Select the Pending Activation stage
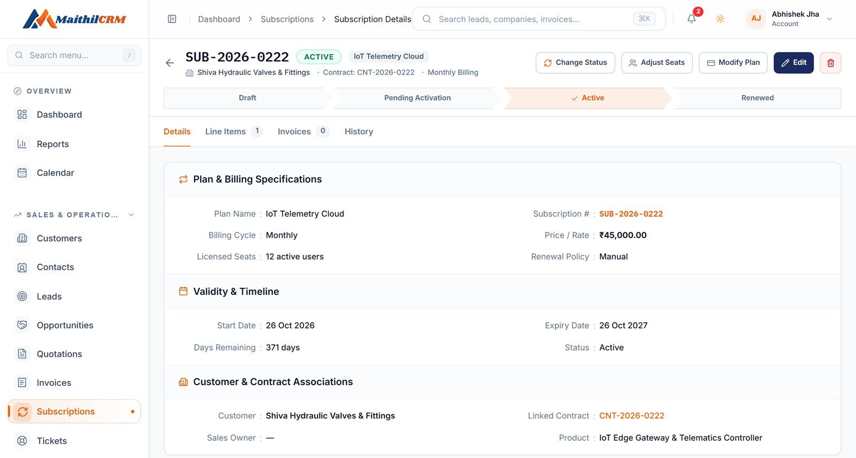The height and width of the screenshot is (458, 856). (417, 98)
